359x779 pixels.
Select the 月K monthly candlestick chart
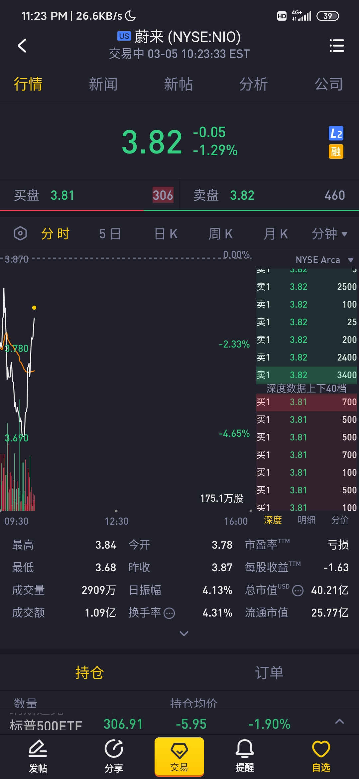point(276,234)
